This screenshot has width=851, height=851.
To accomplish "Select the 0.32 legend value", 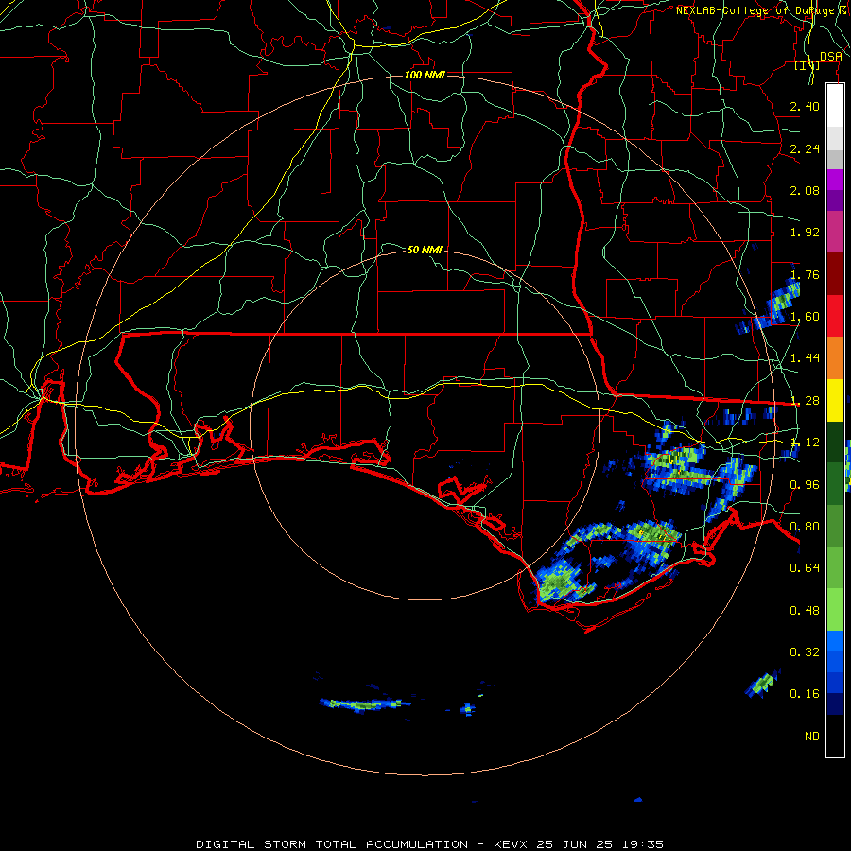I will click(x=805, y=652).
